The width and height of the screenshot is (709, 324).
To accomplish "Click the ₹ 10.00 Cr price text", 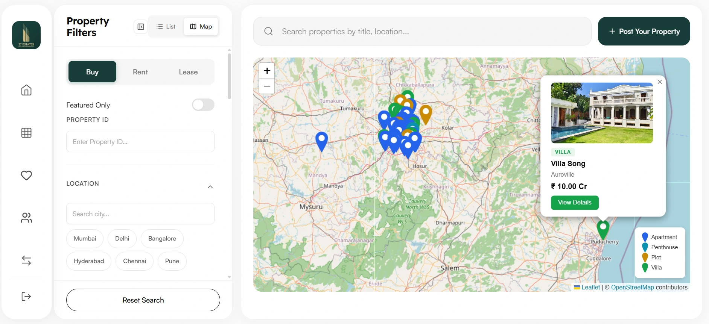I will pyautogui.click(x=569, y=186).
